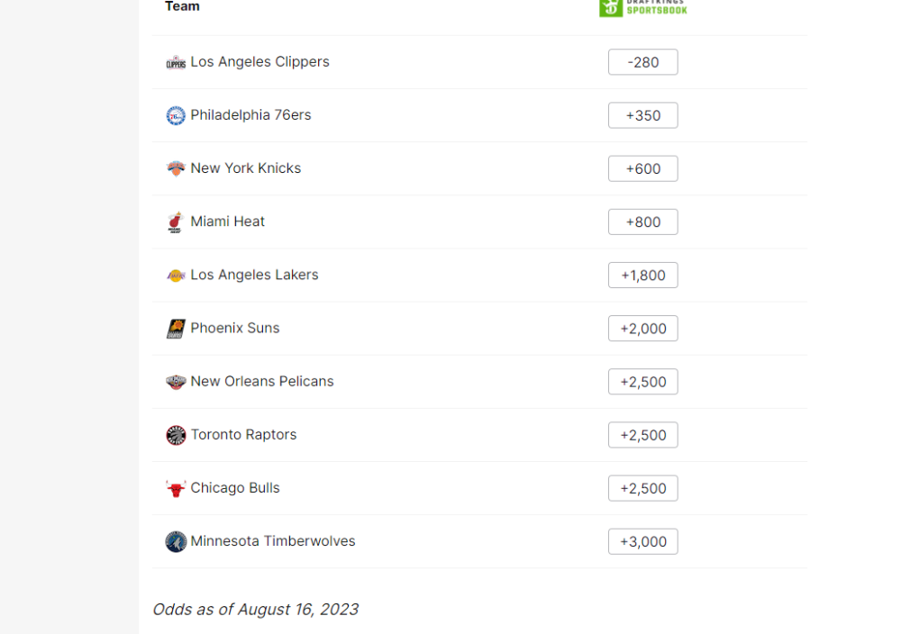The width and height of the screenshot is (901, 634).
Task: Select the Timberwolves +3,000 odds button
Action: 643,541
